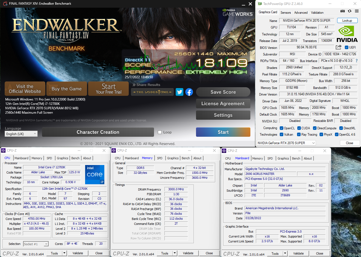Viewport: 361px width, 257px height.
Task: Open the Mainboard tab in CPU-Z CPU window
Action: (21, 158)
